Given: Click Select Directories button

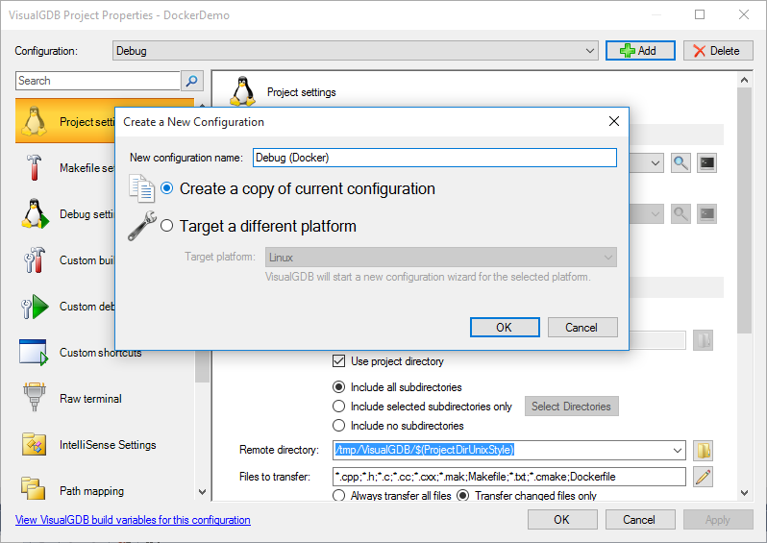Looking at the screenshot, I should (571, 406).
